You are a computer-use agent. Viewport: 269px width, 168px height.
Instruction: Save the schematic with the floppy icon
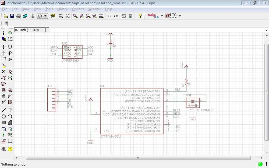pos(12,16)
